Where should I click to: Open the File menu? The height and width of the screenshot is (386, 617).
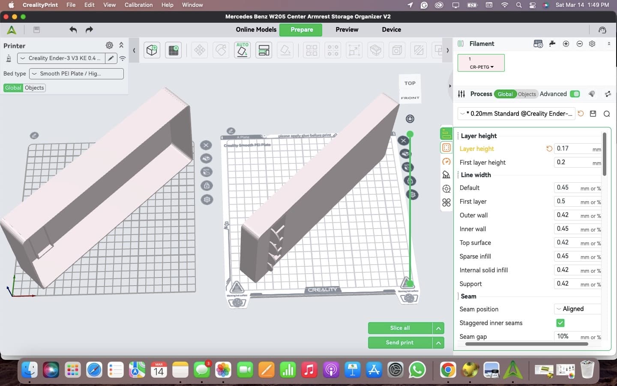71,5
